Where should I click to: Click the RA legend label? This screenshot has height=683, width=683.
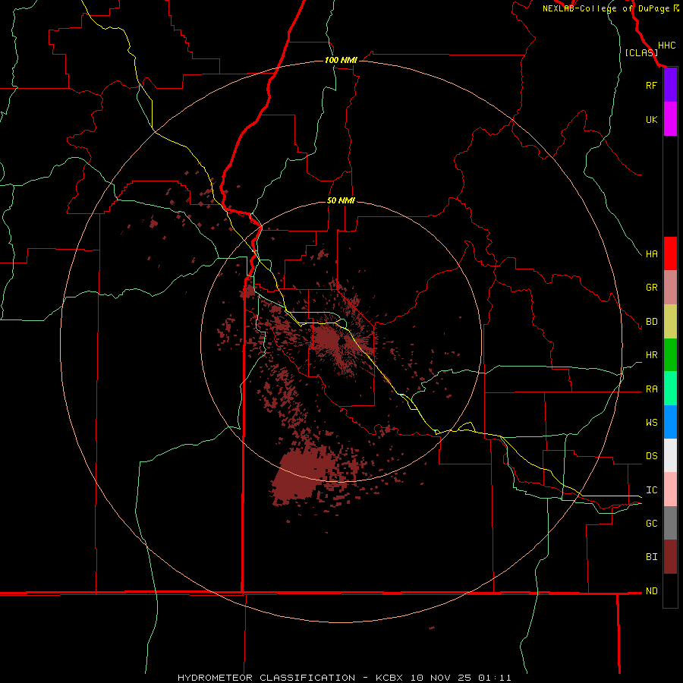(651, 389)
